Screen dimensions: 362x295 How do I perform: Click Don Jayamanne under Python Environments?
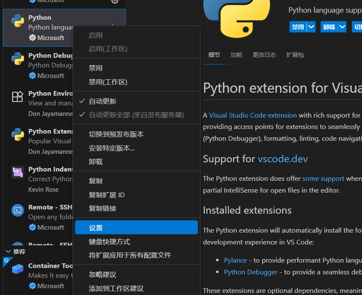(50, 113)
